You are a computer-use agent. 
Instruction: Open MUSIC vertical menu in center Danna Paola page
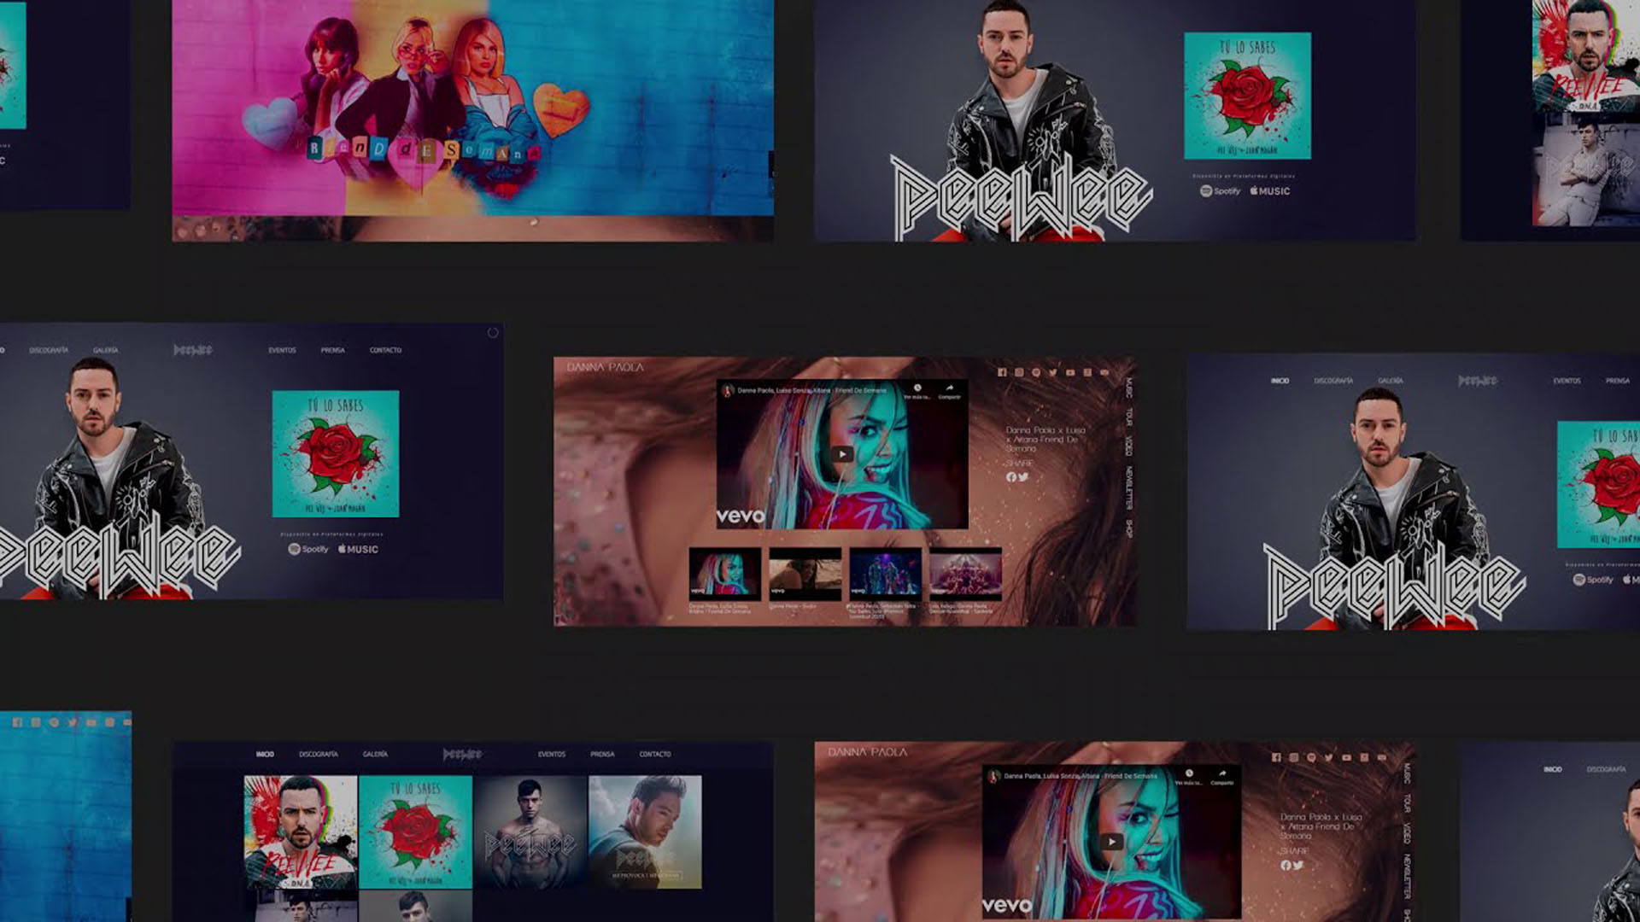pyautogui.click(x=1128, y=388)
